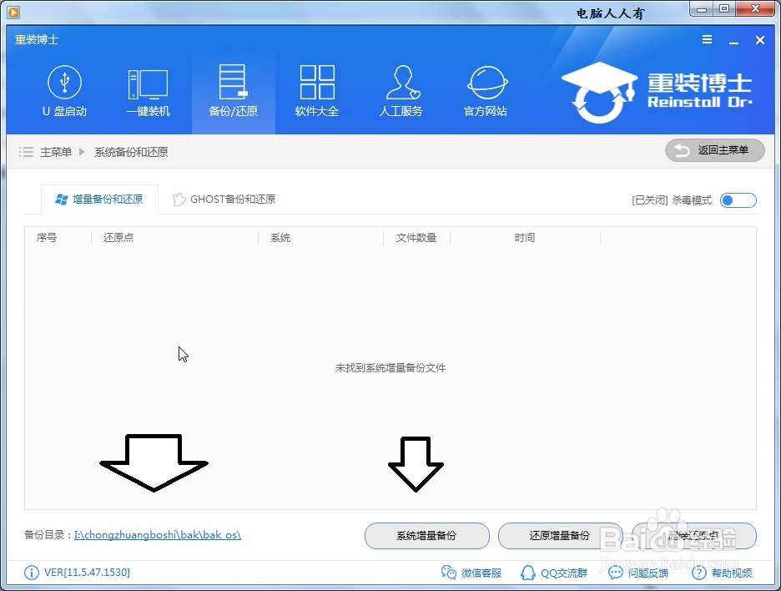Click 系统增量备份 button
This screenshot has height=591, width=781.
427,536
